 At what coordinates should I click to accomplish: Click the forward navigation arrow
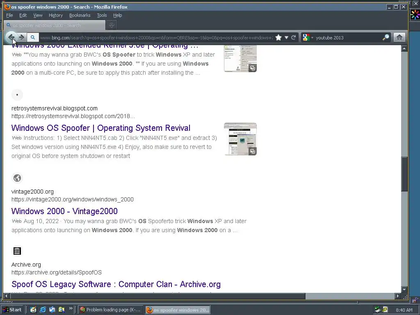[22, 37]
